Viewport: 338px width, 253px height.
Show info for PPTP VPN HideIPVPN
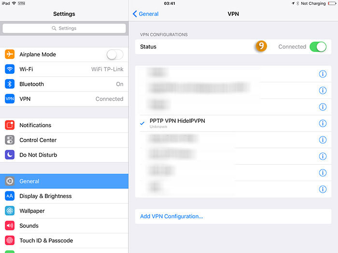[323, 123]
